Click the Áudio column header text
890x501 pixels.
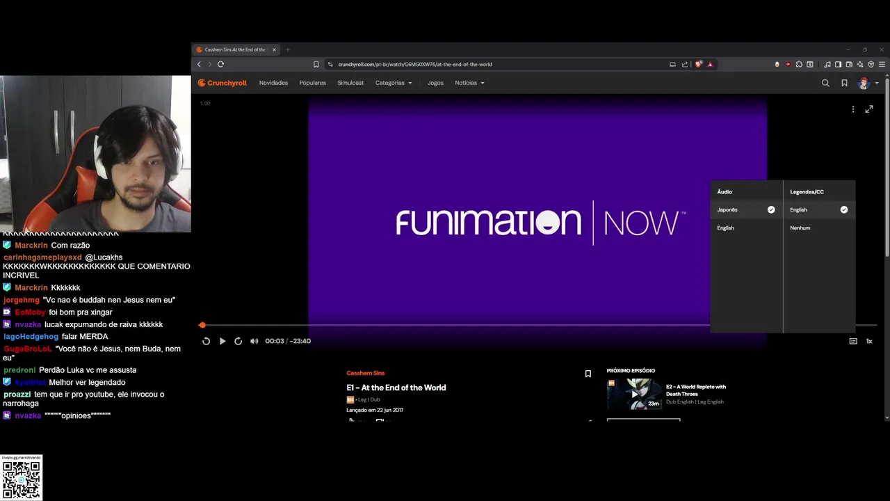(725, 191)
